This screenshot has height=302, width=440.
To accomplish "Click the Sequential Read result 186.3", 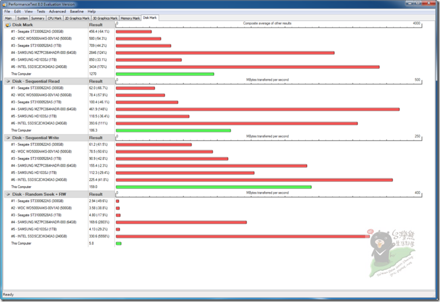I will tap(93, 130).
